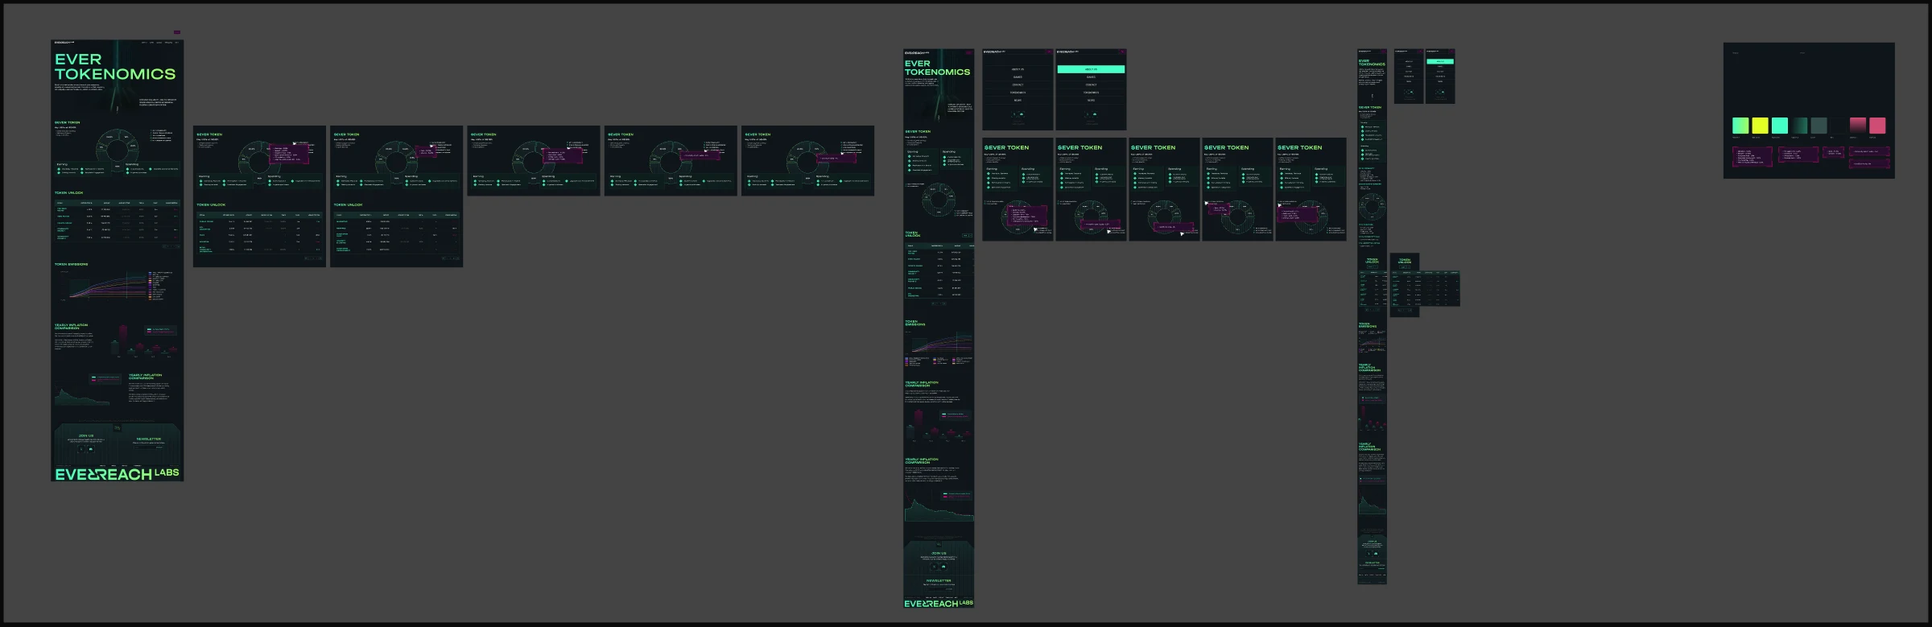
Task: Click the EVERREACH LABS footer logo on desktop page
Action: coord(117,474)
